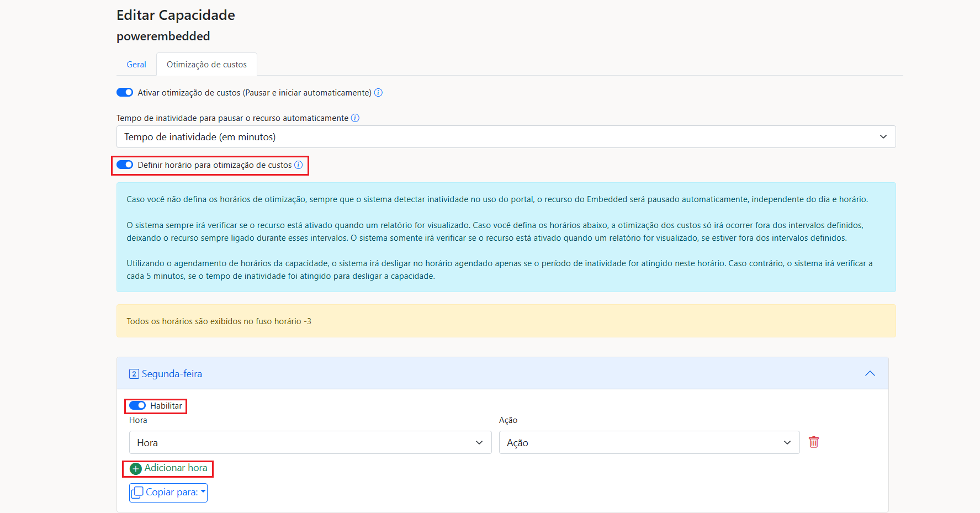Image resolution: width=980 pixels, height=513 pixels.
Task: Open the Copiar para dropdown caret
Action: click(x=203, y=491)
